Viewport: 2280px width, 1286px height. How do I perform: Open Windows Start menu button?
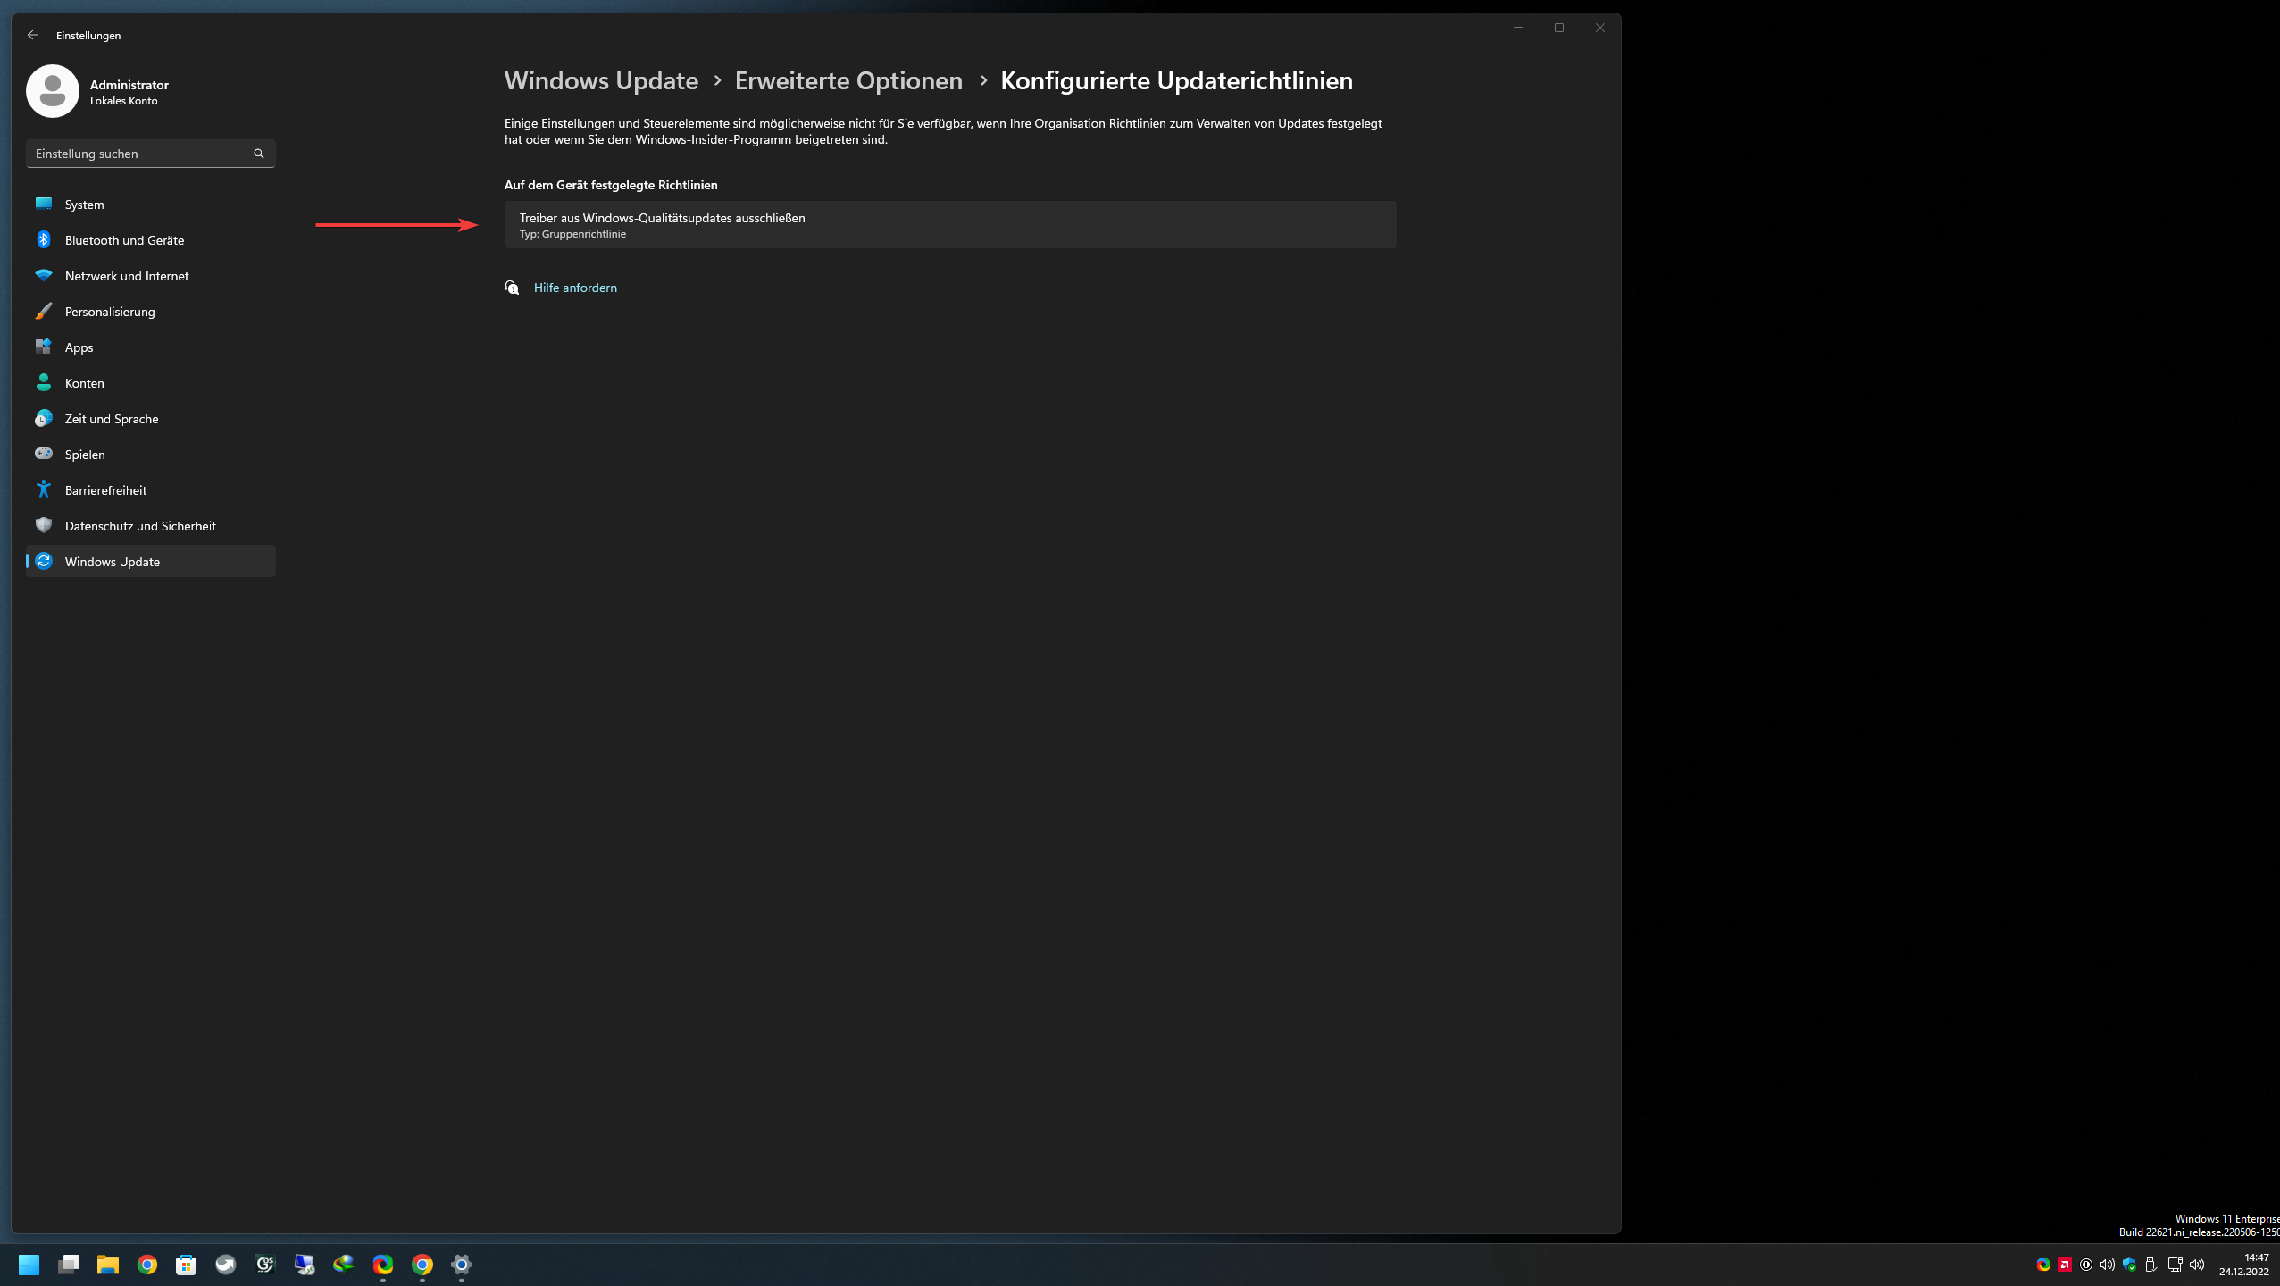pos(29,1265)
